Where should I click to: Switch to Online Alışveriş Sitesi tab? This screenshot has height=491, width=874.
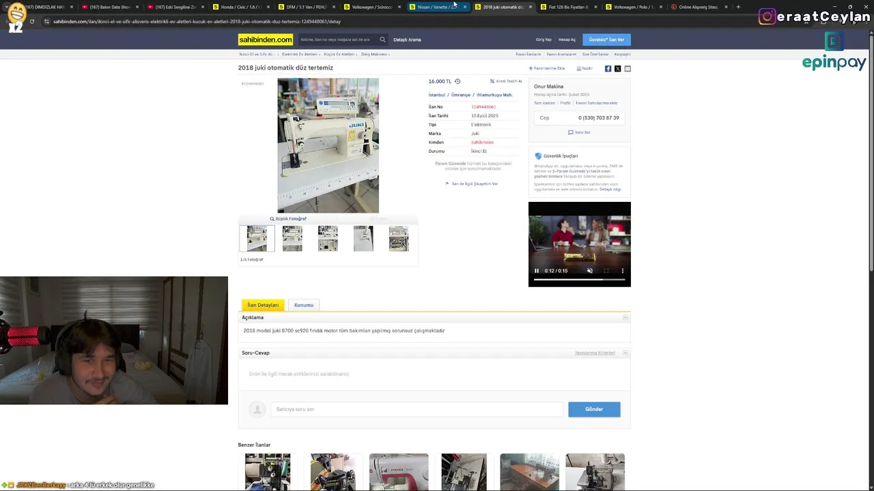699,7
